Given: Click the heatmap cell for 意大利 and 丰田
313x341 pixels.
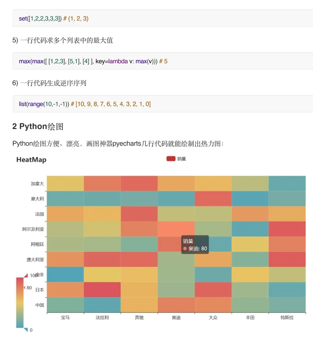Looking at the screenshot, I should [250, 198].
